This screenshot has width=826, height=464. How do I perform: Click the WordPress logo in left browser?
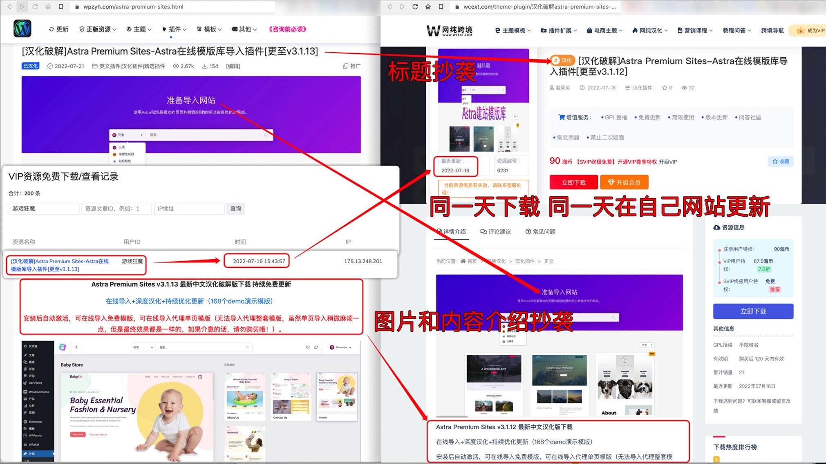click(x=22, y=29)
